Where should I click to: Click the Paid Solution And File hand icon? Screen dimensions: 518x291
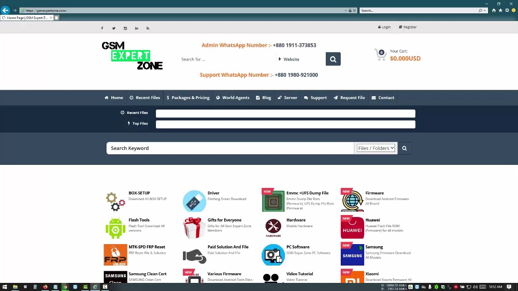(194, 255)
